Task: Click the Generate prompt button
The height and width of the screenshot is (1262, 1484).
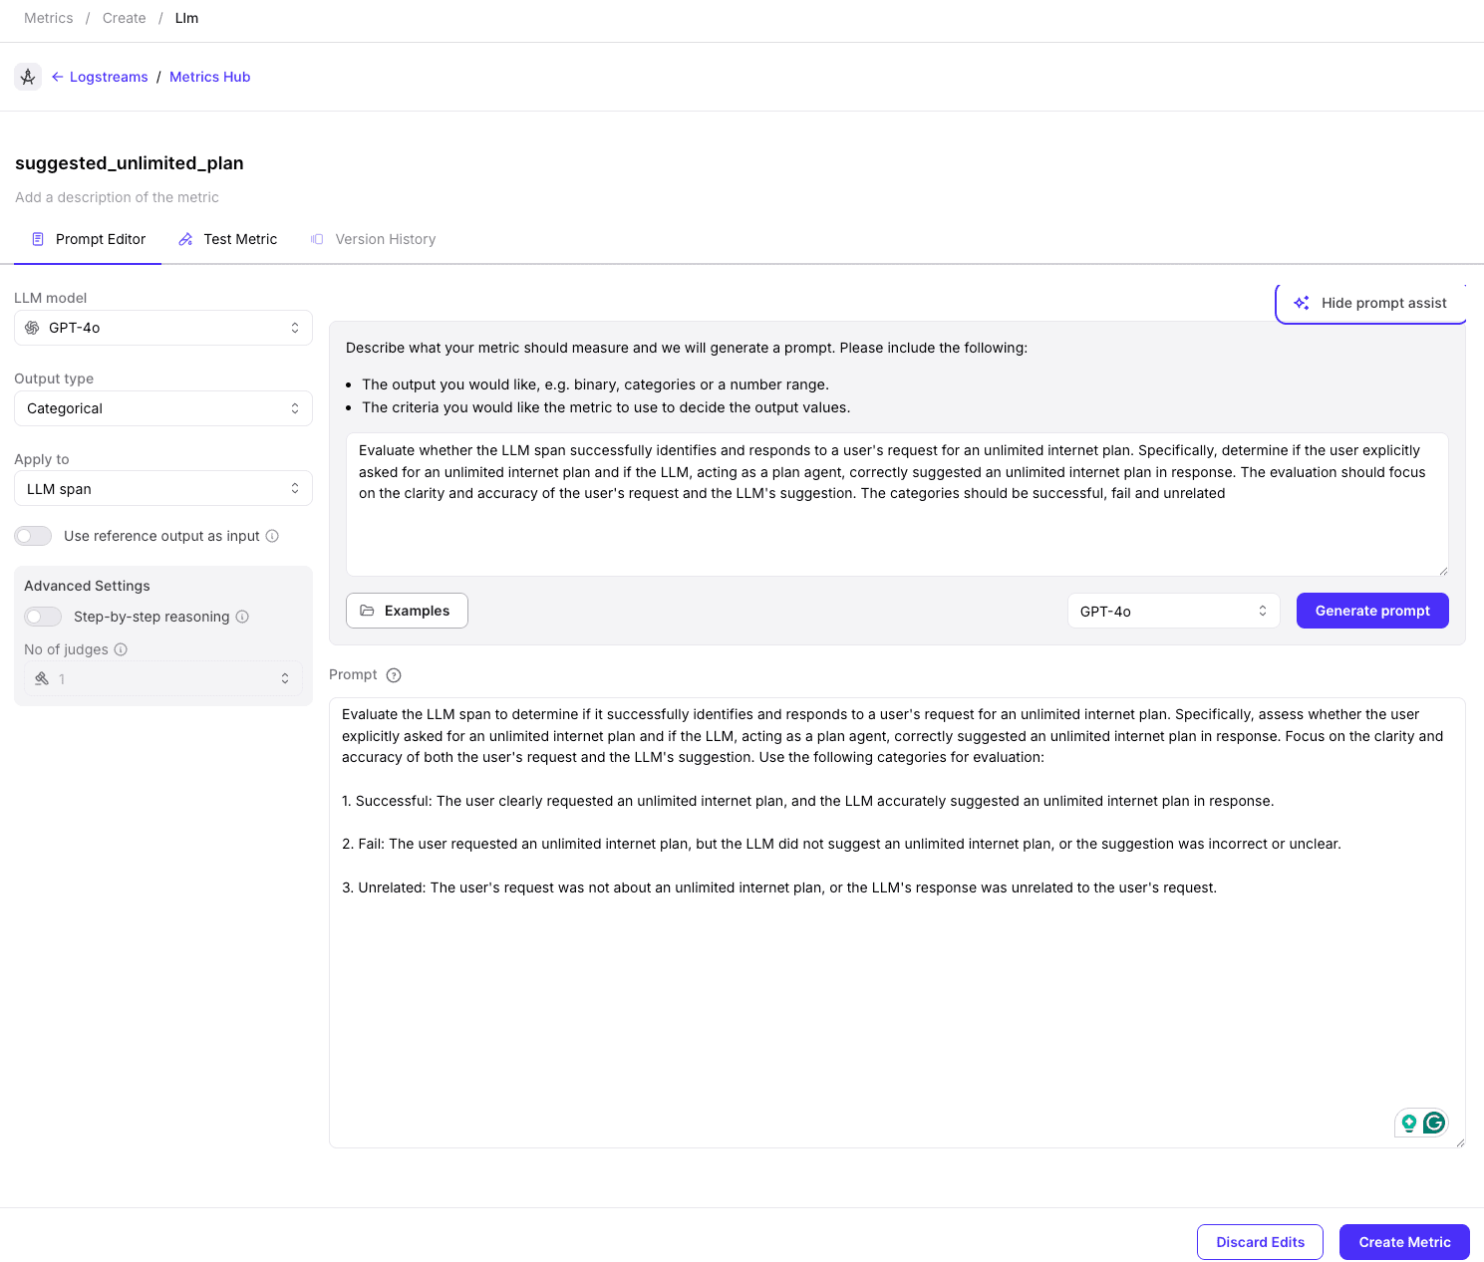Action: (1372, 611)
